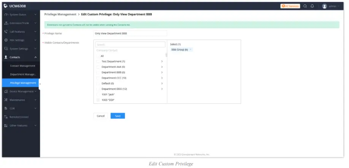Check the Default (0) checkbox
The width and height of the screenshot is (349, 168).
click(98, 84)
